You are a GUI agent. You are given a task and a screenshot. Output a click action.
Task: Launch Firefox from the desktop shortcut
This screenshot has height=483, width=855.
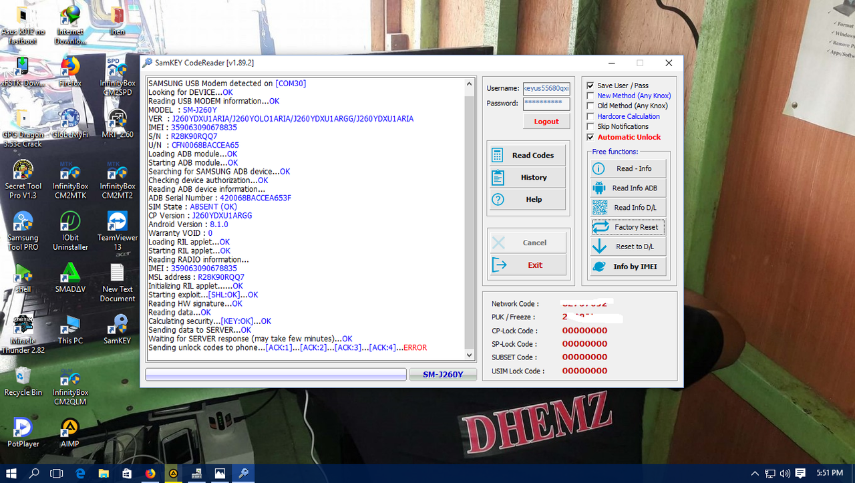pos(70,72)
